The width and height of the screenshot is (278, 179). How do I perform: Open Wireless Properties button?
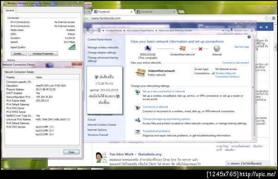pyautogui.click(x=43, y=54)
